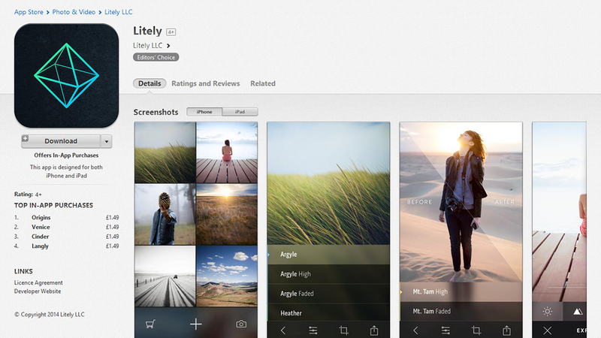Image resolution: width=601 pixels, height=338 pixels.
Task: Click the cart icon in first screenshot
Action: click(150, 324)
